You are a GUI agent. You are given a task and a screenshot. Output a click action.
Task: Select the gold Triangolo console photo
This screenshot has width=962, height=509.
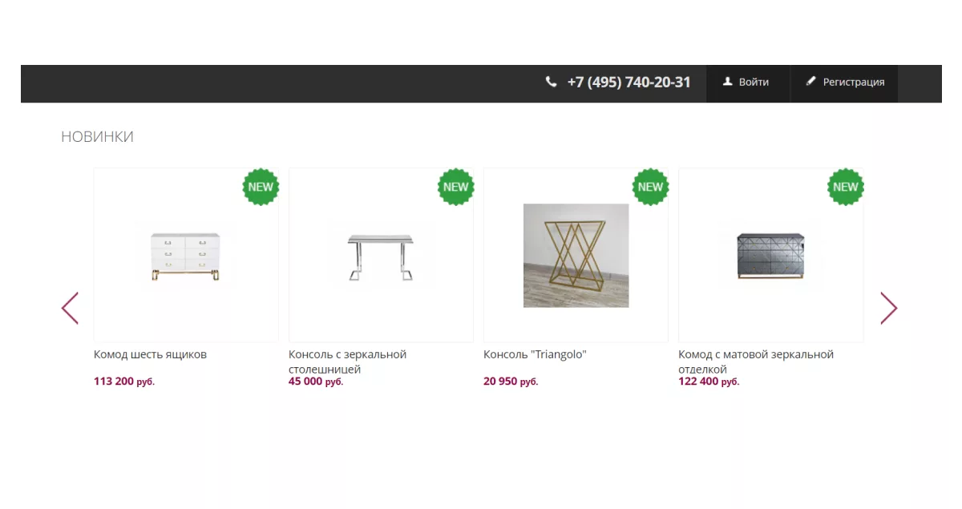point(576,256)
